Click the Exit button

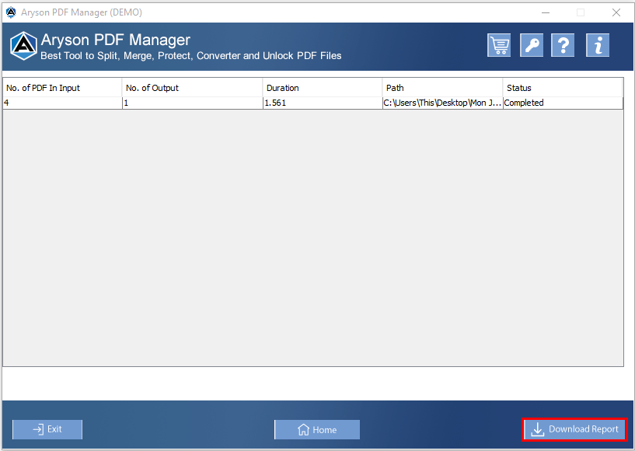click(47, 429)
